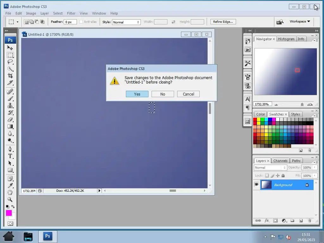Select the Hand tool
This screenshot has height=243, width=324.
pyautogui.click(x=10, y=193)
